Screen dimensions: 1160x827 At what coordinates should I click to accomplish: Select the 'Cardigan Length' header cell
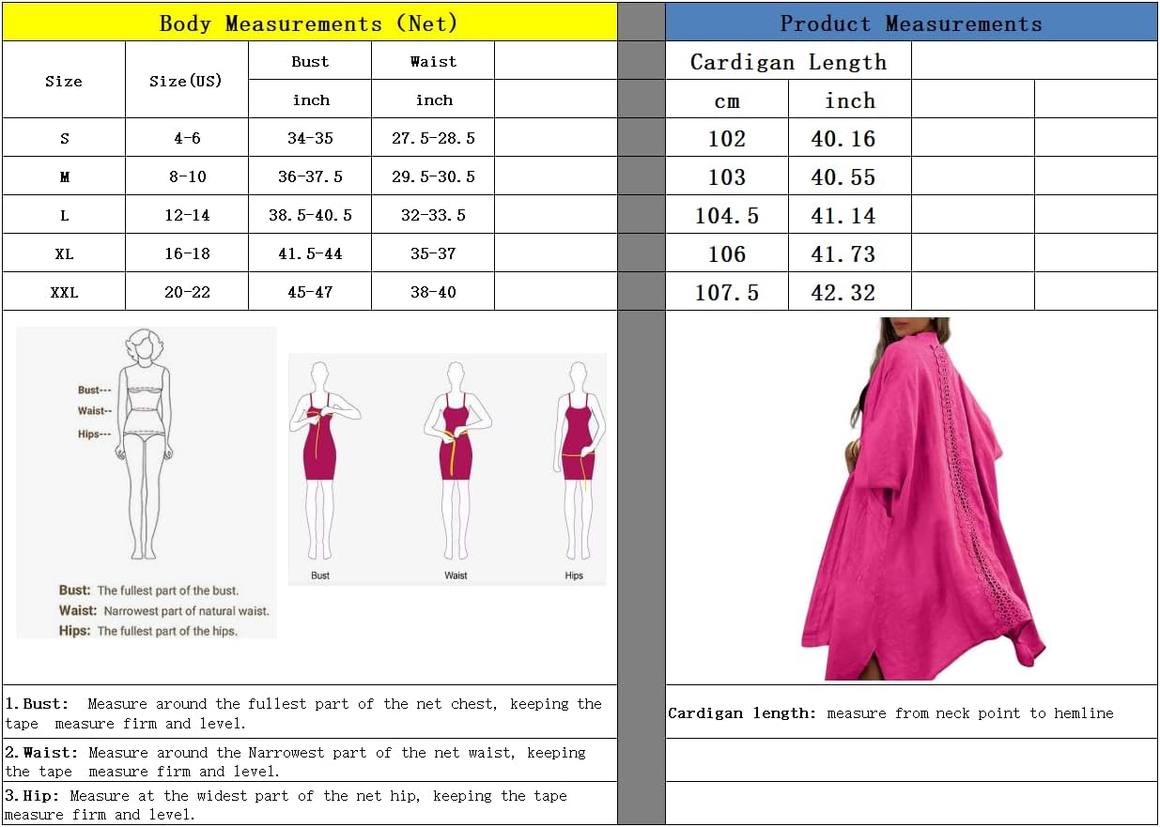click(788, 62)
